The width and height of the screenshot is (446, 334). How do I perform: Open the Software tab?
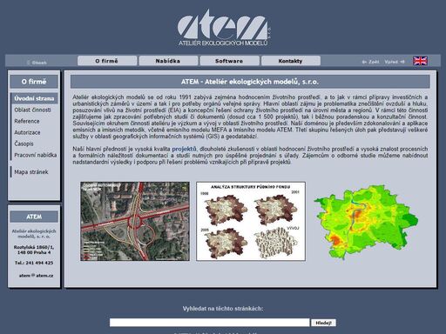pos(229,61)
